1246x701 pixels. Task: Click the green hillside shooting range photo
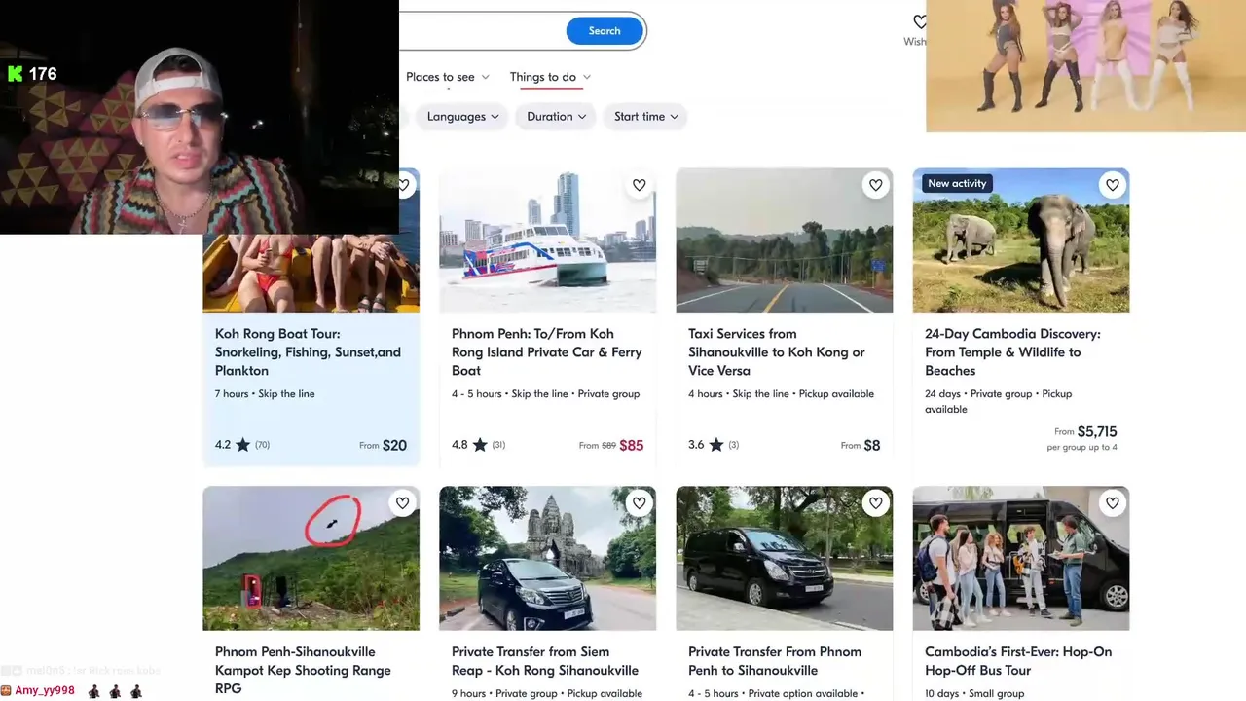click(311, 559)
